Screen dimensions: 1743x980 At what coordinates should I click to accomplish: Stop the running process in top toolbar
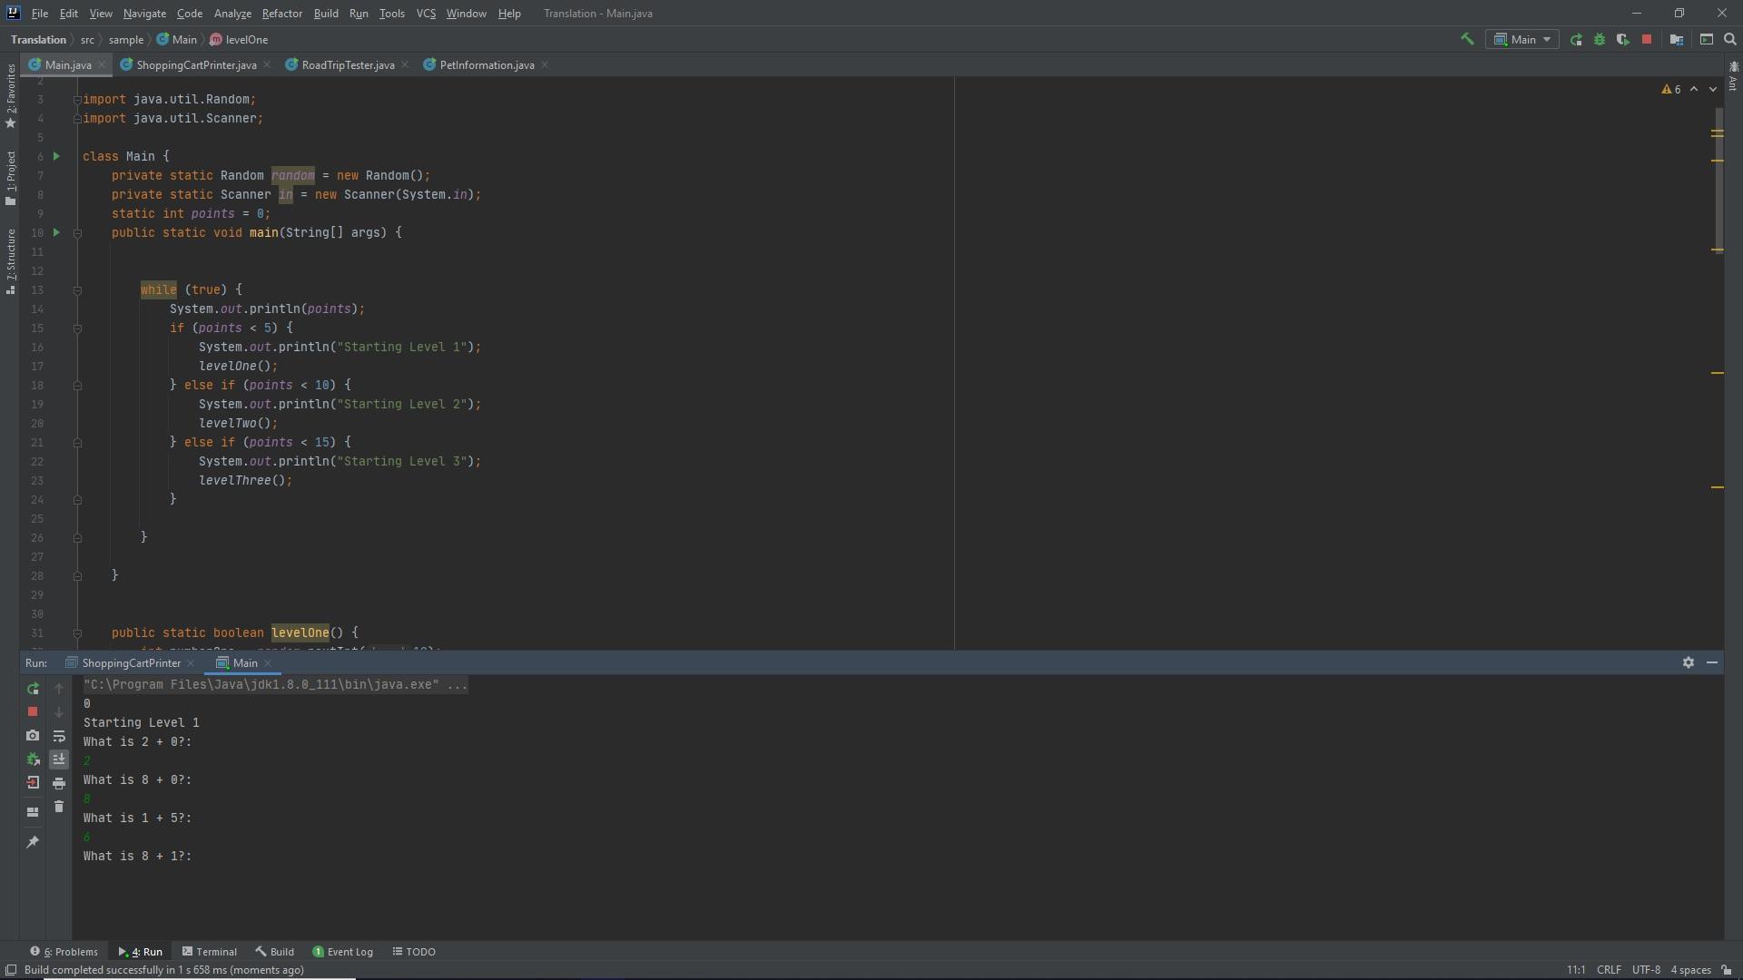pos(1646,39)
